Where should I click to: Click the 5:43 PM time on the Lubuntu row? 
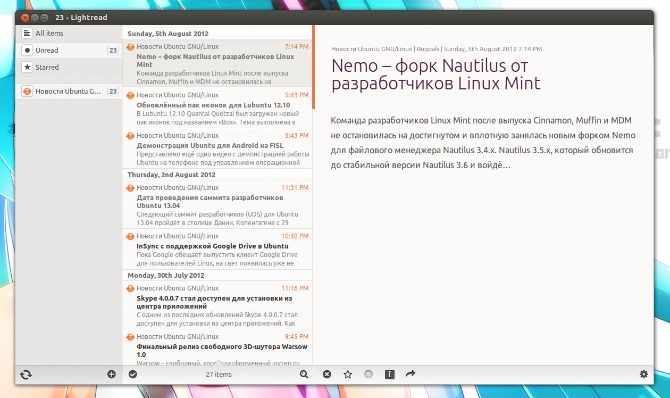click(x=297, y=95)
